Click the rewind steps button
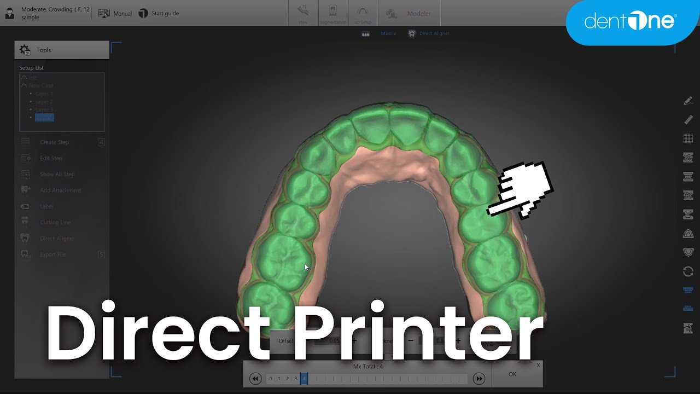The width and height of the screenshot is (700, 394). (255, 379)
